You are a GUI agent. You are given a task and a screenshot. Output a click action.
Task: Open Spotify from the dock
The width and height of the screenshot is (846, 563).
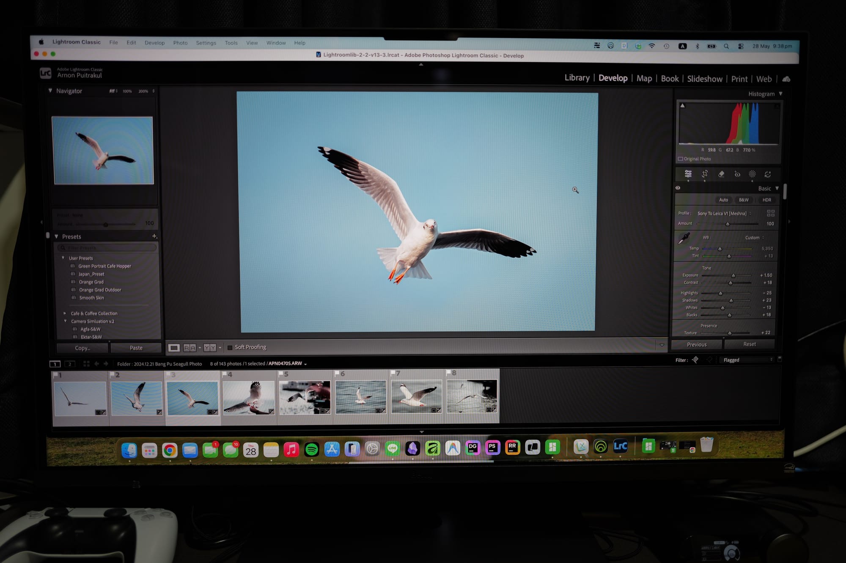(x=312, y=449)
